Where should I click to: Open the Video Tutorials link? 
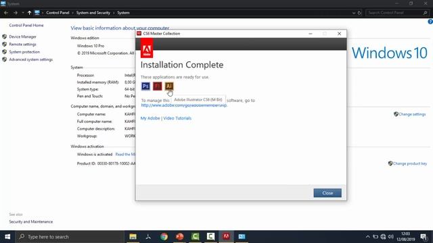click(177, 118)
